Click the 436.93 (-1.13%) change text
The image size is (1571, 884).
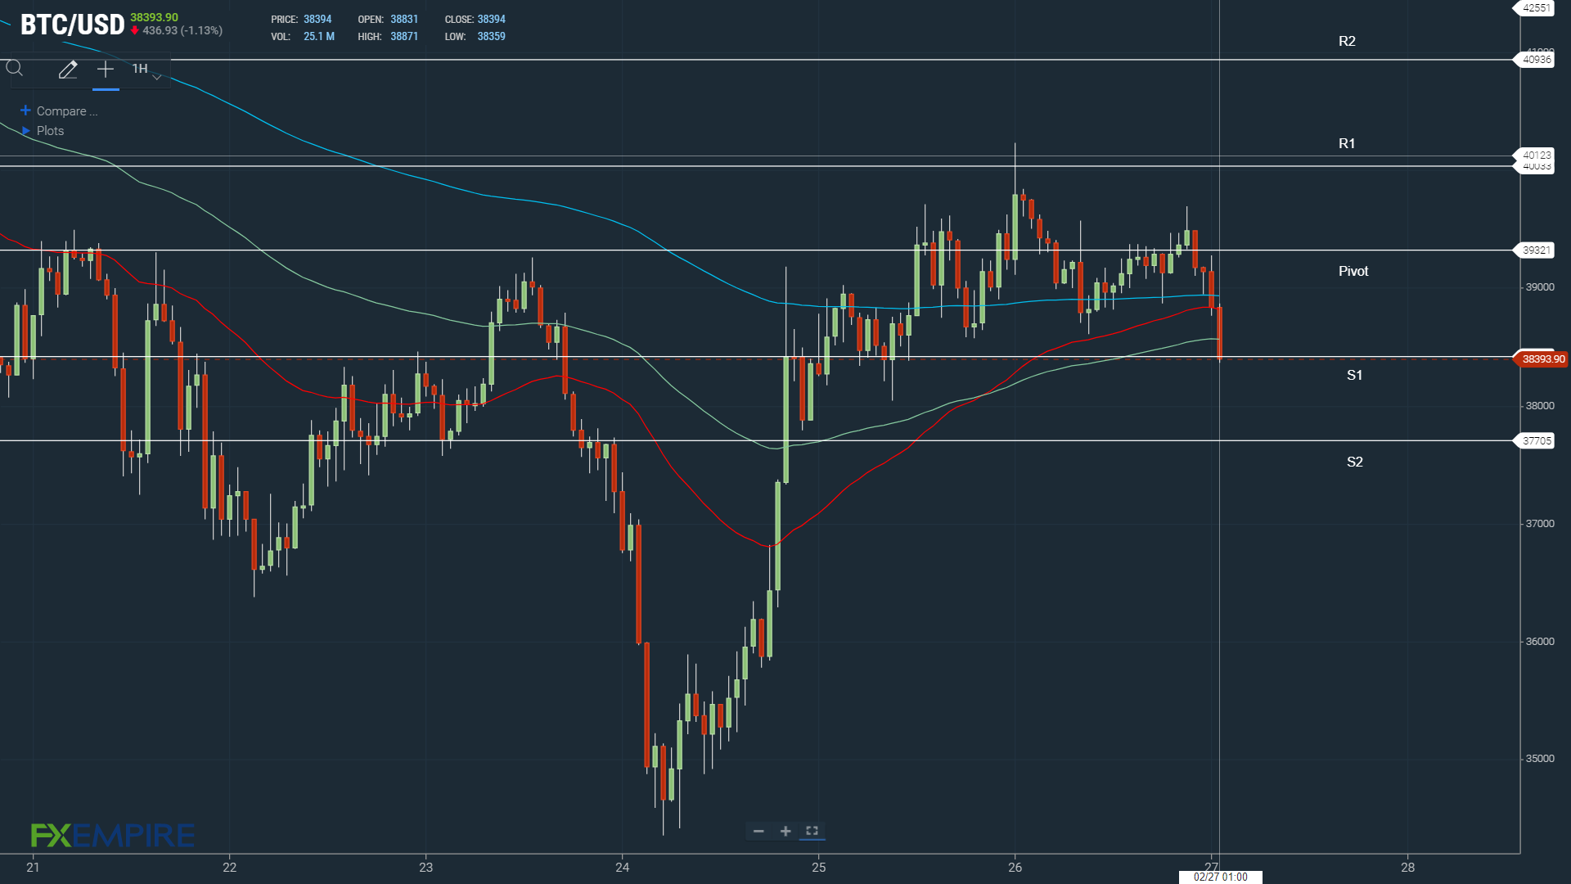(x=182, y=31)
